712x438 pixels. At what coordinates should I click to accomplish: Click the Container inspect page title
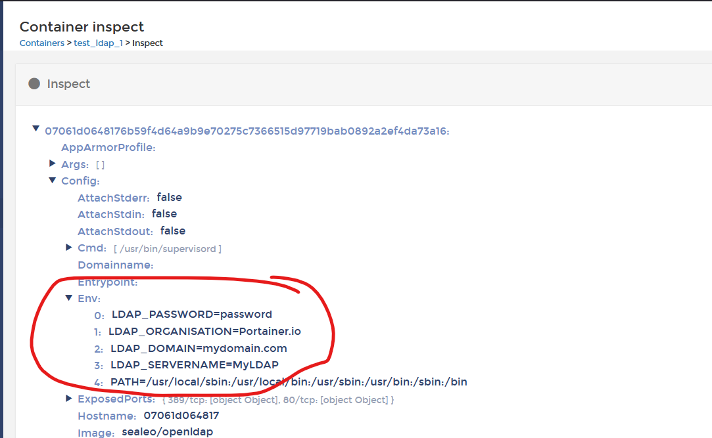(82, 27)
